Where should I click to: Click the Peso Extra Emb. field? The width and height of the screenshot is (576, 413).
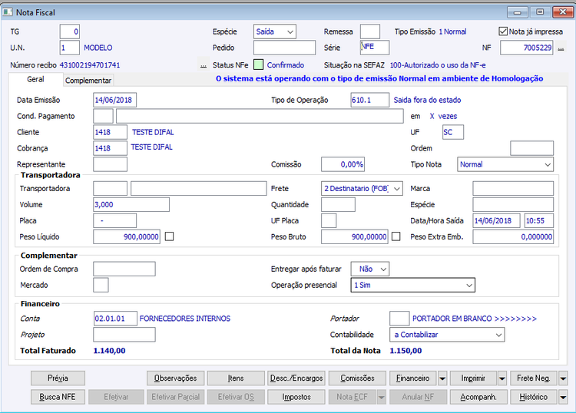513,236
